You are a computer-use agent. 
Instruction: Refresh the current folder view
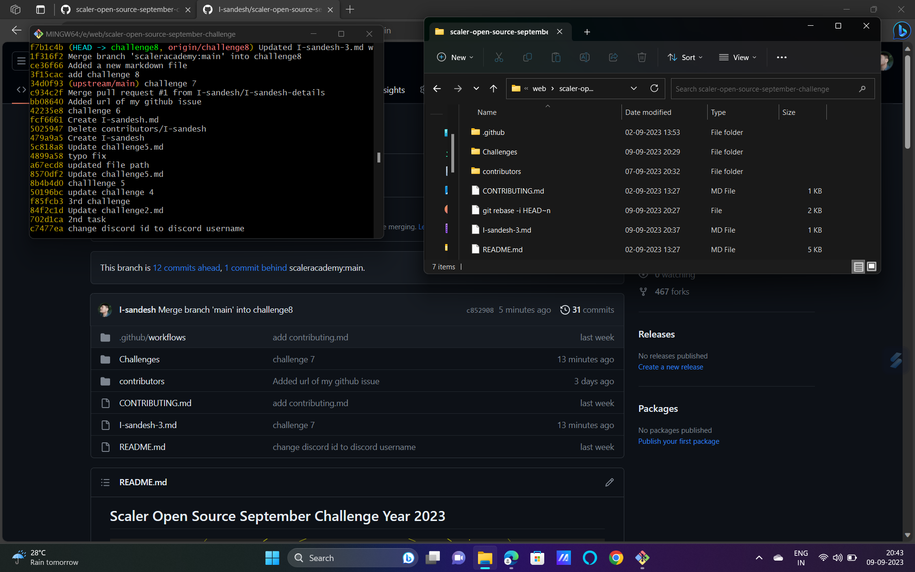(654, 89)
